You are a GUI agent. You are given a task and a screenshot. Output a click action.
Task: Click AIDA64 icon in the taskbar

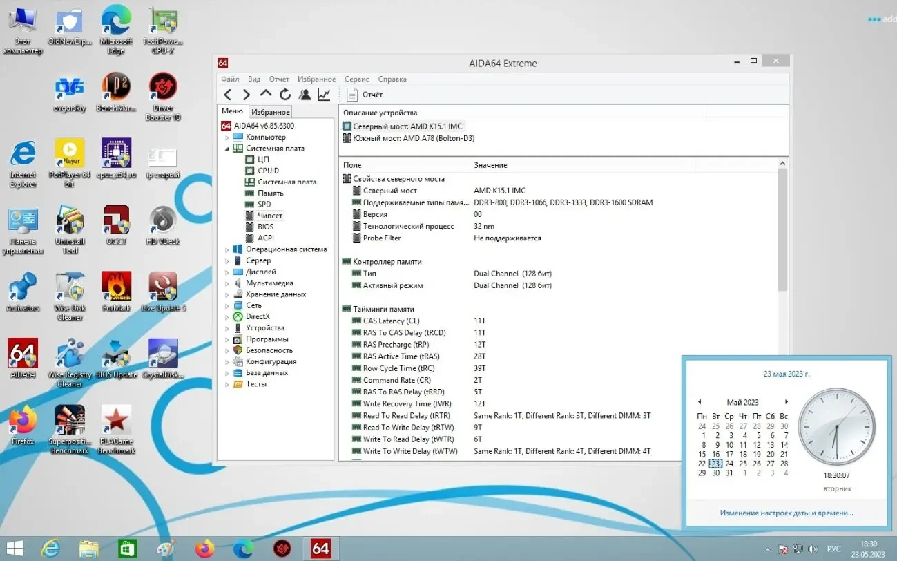point(320,549)
